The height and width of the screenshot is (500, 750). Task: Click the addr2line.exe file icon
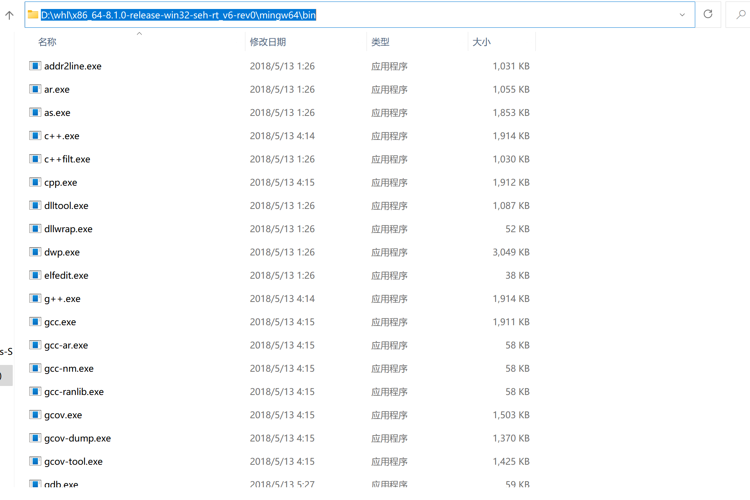tap(35, 66)
